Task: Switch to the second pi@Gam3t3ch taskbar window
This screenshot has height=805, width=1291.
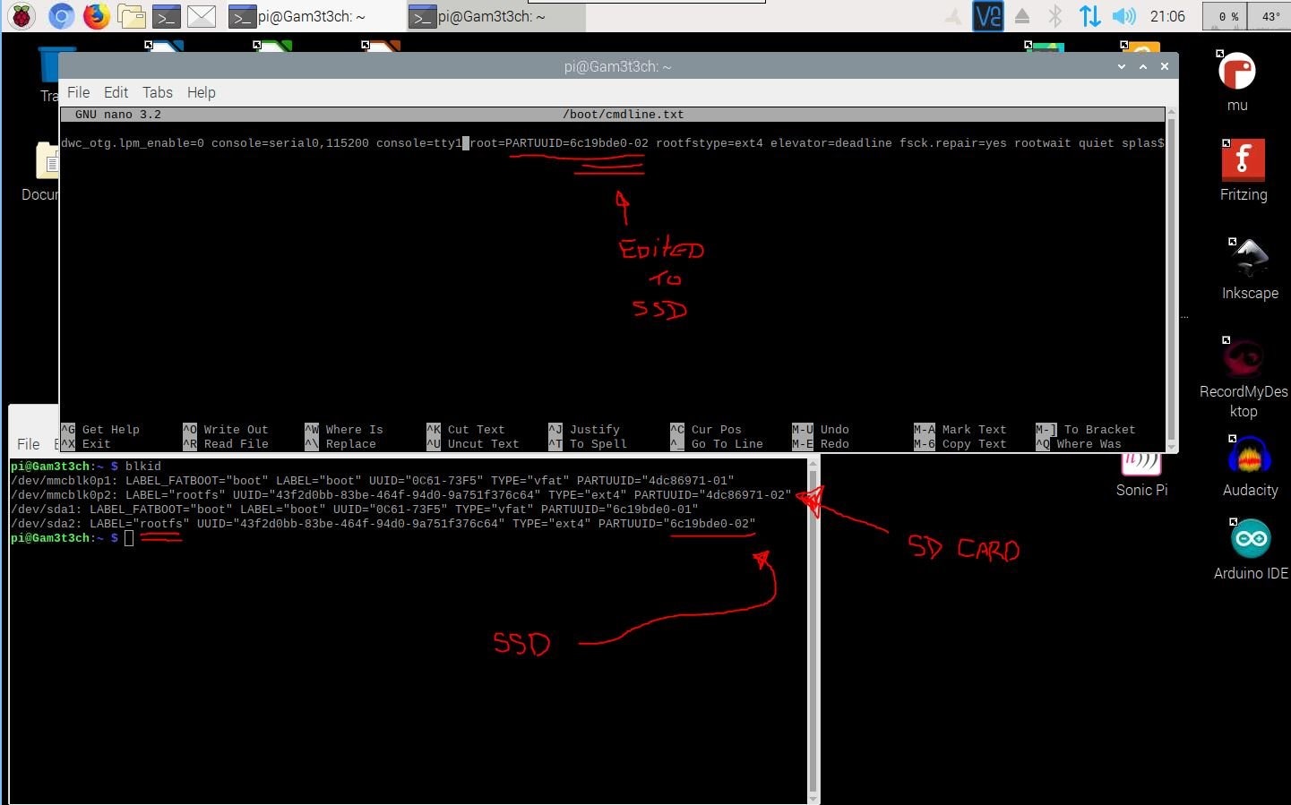Action: (x=495, y=16)
